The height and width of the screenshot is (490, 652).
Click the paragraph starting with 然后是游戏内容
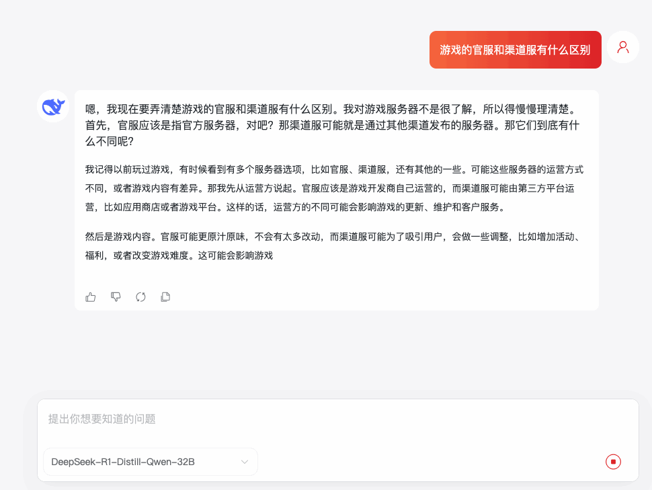tap(333, 246)
